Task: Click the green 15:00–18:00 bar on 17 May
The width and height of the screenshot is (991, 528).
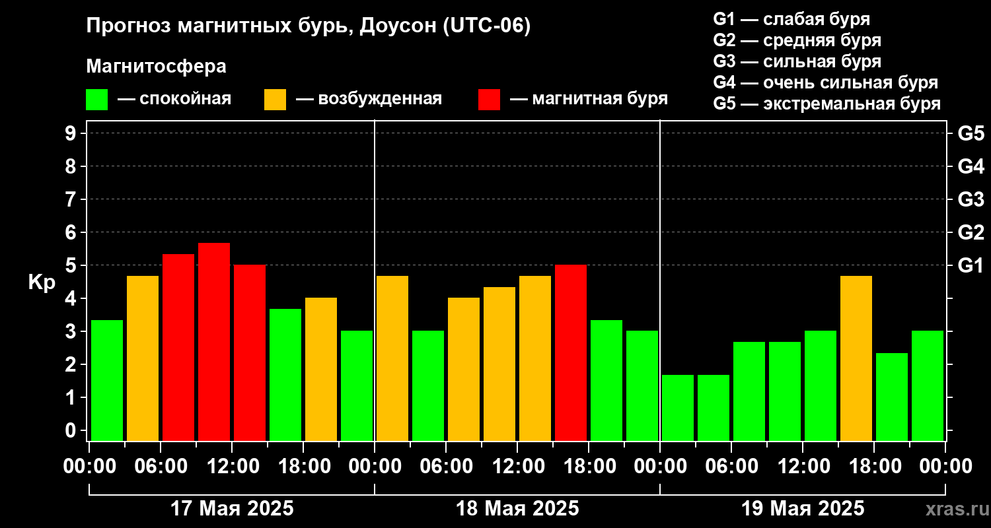Action: pyautogui.click(x=285, y=375)
